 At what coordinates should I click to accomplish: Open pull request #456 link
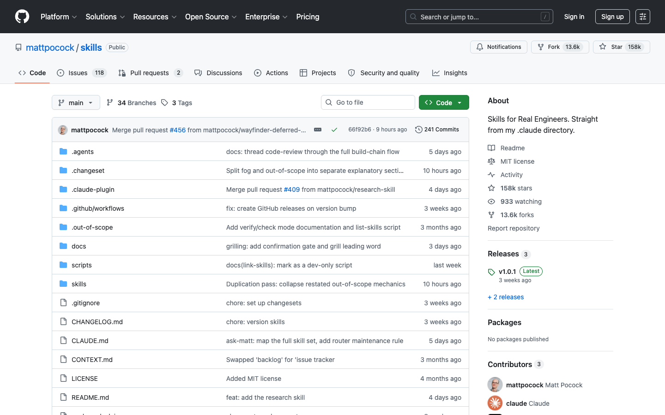click(x=178, y=130)
